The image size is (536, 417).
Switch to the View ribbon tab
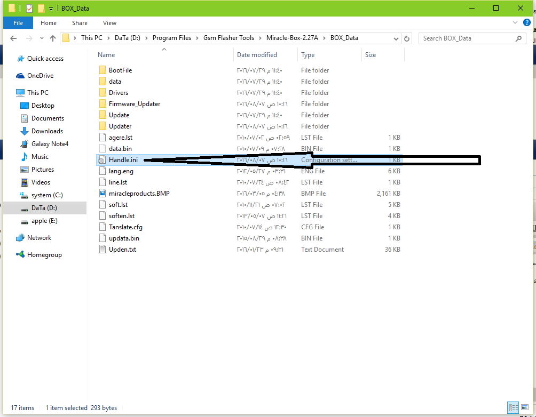pos(109,23)
